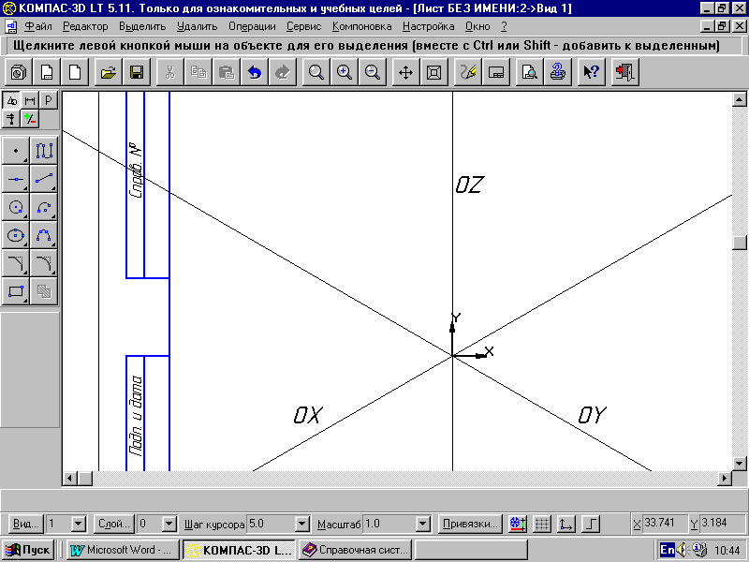749x562 pixels.
Task: Click the horizontal scrollbar thumb
Action: [x=85, y=478]
